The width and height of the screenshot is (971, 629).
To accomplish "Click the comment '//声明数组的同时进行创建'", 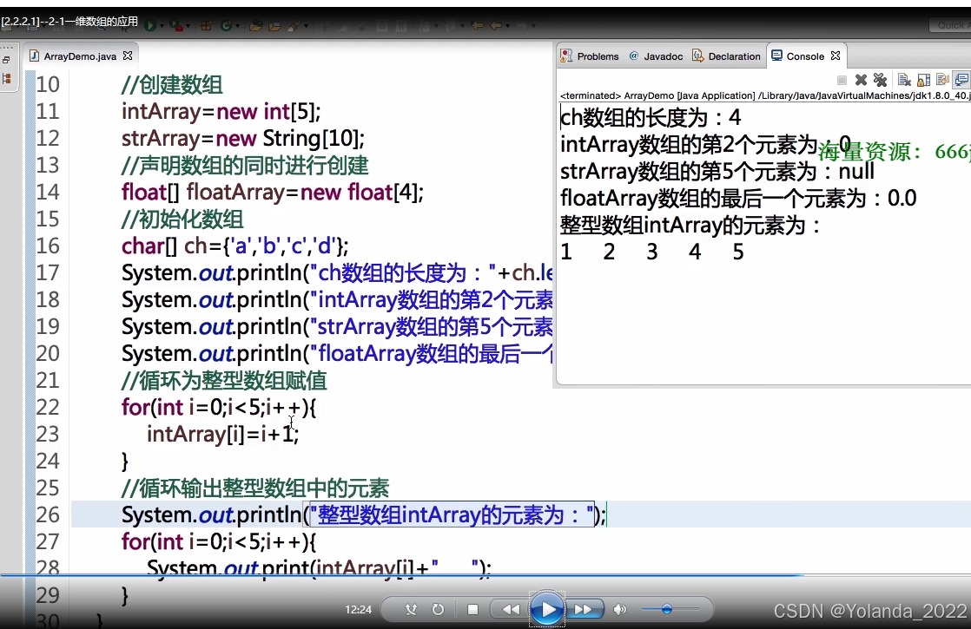I will tap(245, 166).
